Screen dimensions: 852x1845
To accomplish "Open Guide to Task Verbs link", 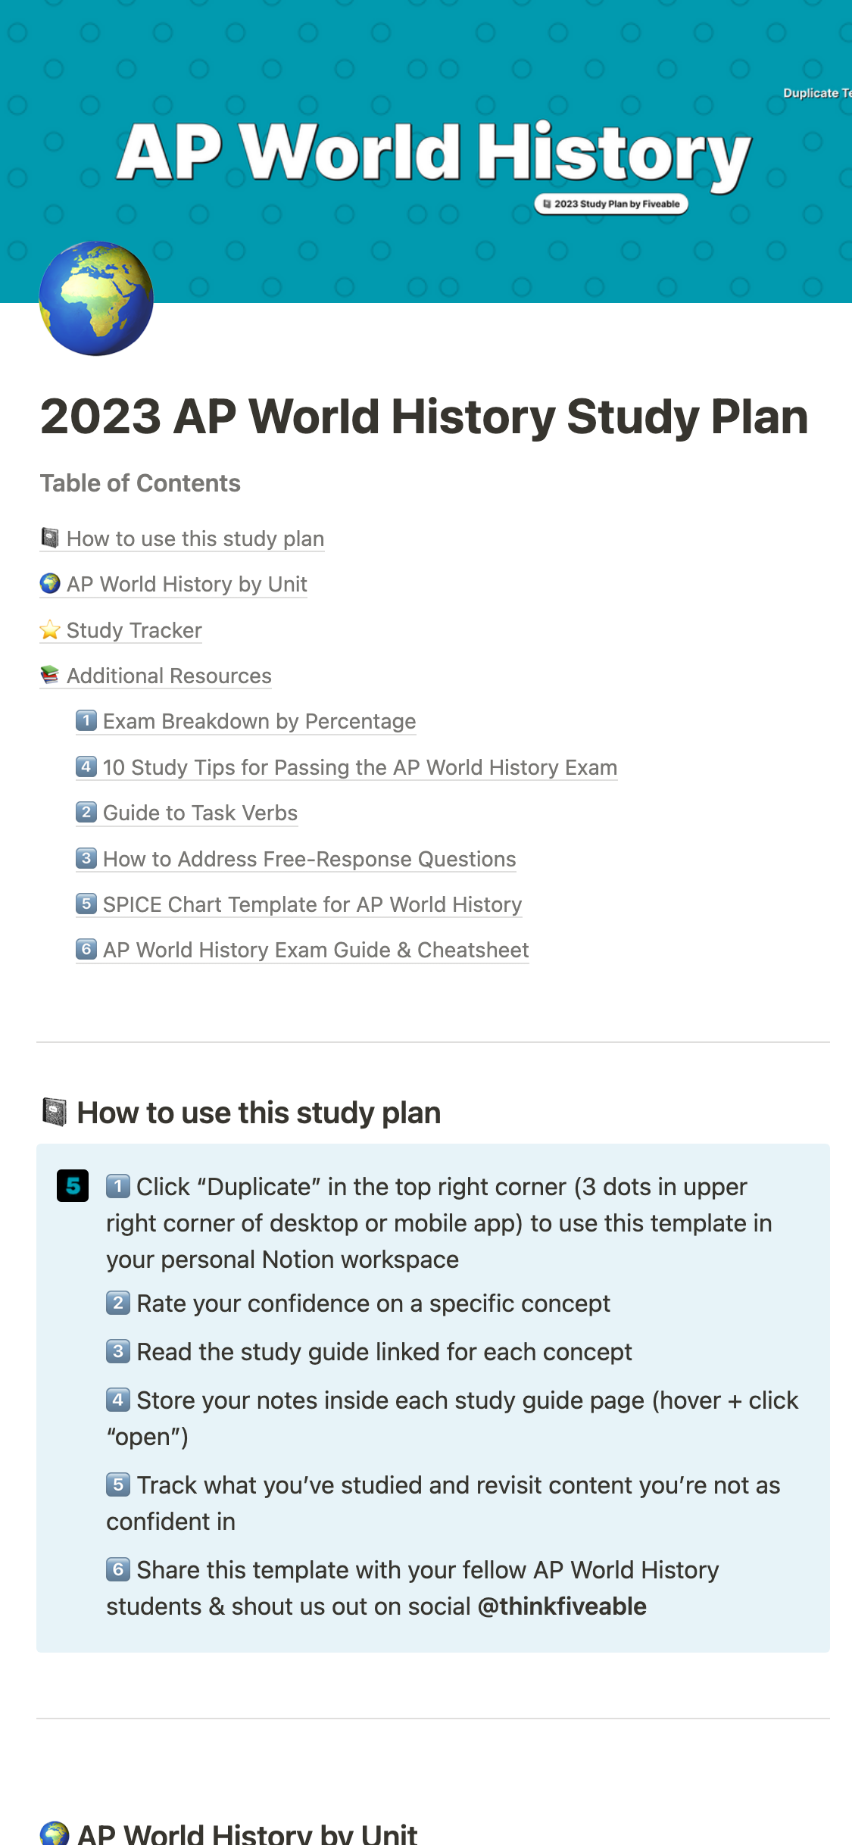I will click(x=200, y=813).
